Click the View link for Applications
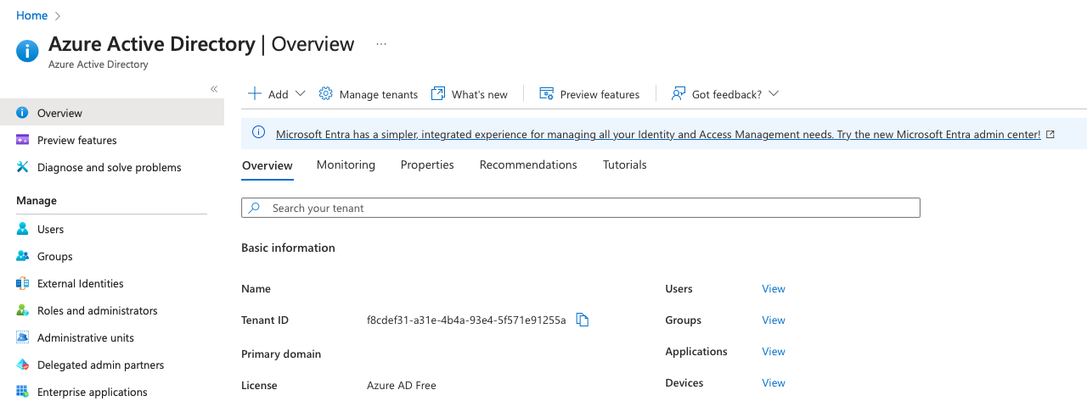This screenshot has width=1087, height=401. coord(774,351)
